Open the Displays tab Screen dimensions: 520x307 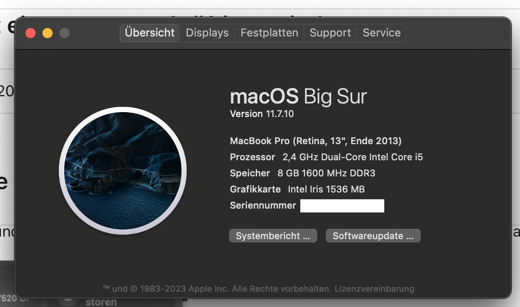click(x=207, y=33)
